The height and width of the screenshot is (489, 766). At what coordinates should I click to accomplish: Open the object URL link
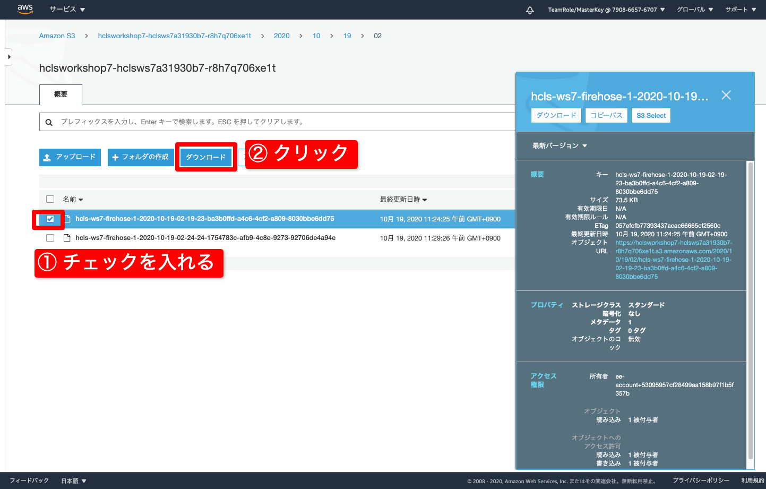click(x=674, y=260)
